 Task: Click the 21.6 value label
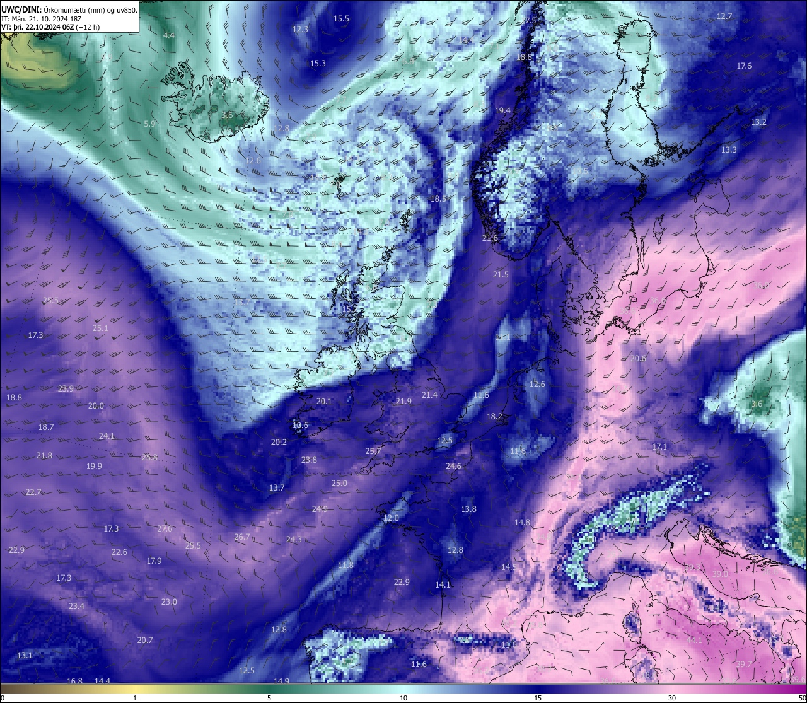490,238
